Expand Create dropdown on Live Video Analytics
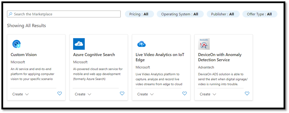 (x=146, y=94)
